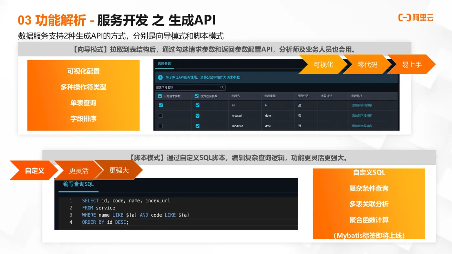The width and height of the screenshot is (452, 254).
Task: Select the date type cell in the created row
Action: pos(268,116)
